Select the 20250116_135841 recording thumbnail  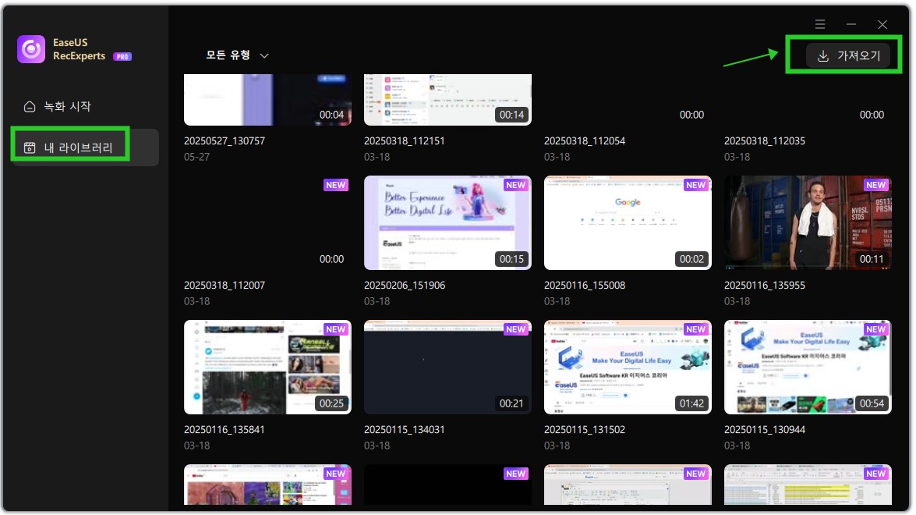pyautogui.click(x=267, y=367)
